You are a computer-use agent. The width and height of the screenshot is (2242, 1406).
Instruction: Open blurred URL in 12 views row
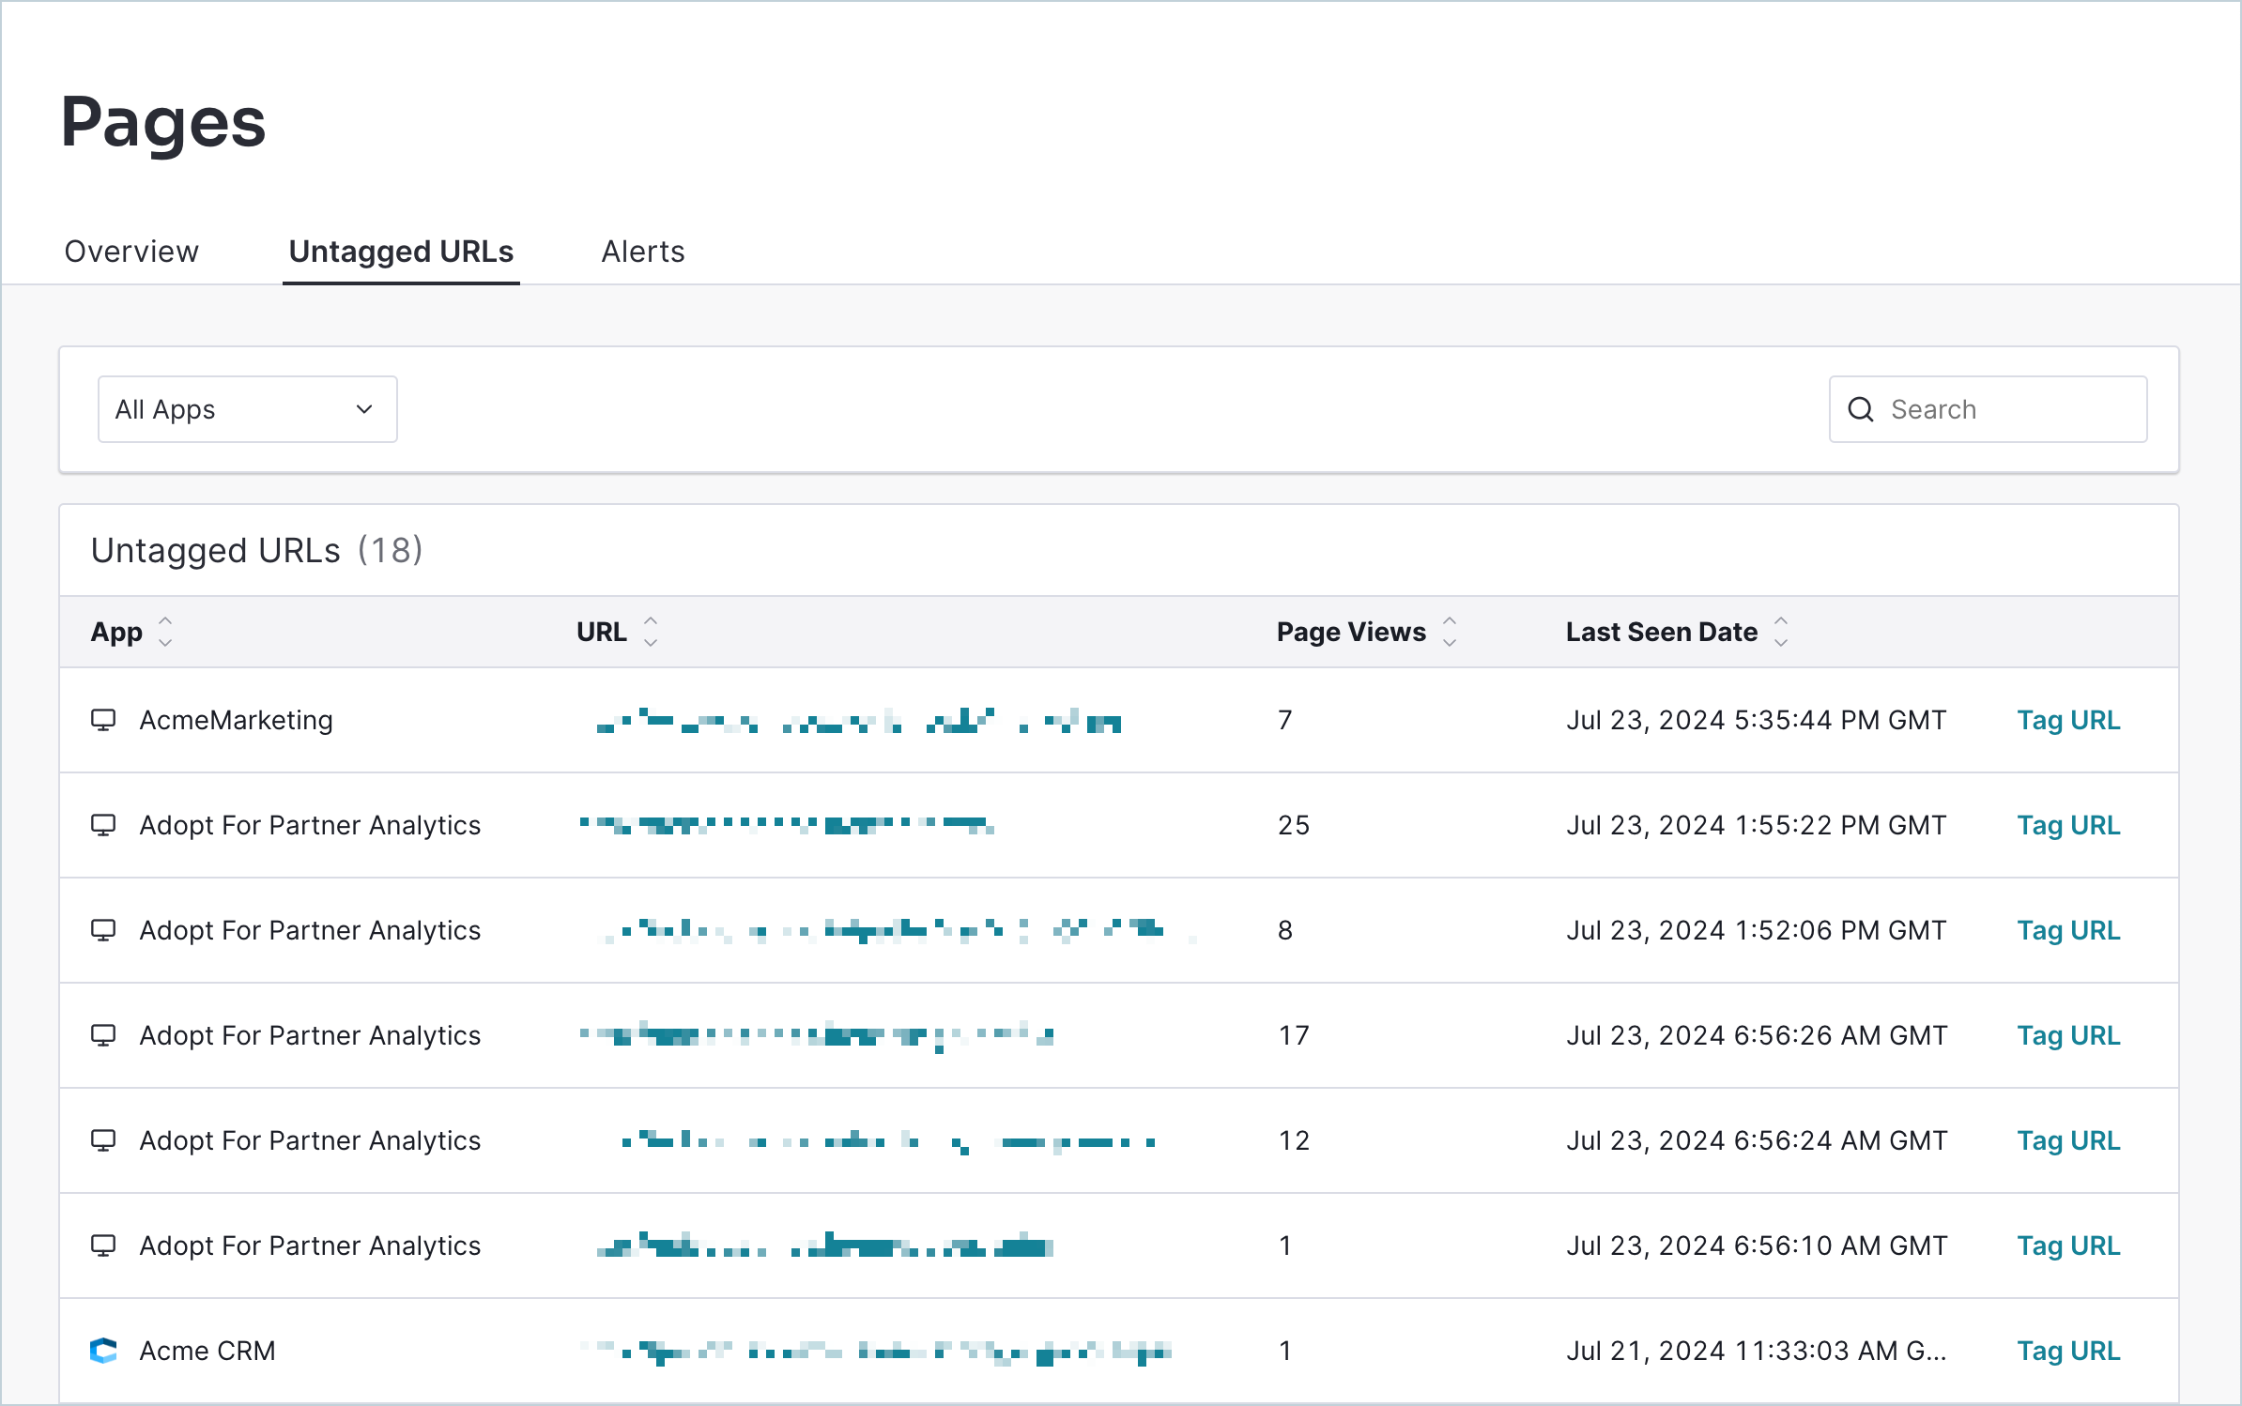888,1141
